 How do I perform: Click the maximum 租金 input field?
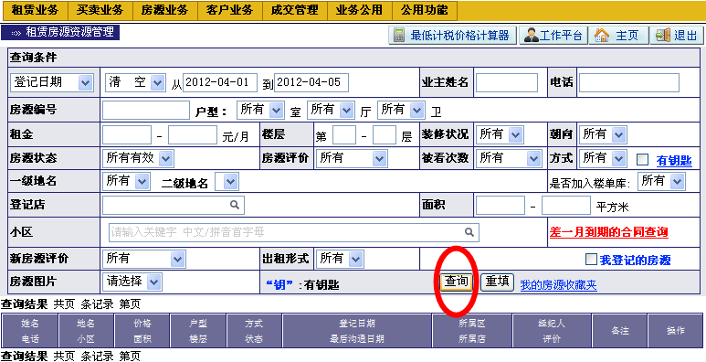(193, 134)
